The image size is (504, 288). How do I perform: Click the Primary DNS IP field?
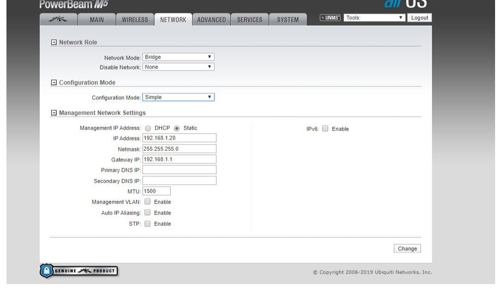[179, 170]
